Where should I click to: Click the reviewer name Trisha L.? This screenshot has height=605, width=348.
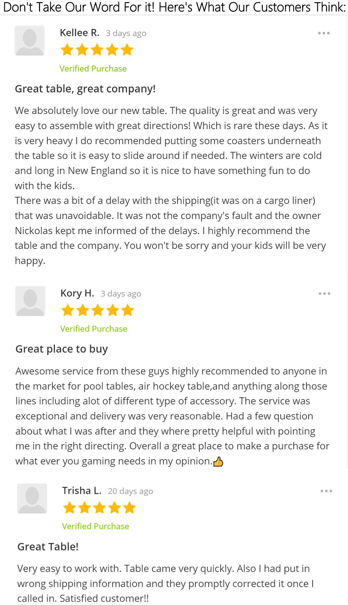[x=82, y=491]
